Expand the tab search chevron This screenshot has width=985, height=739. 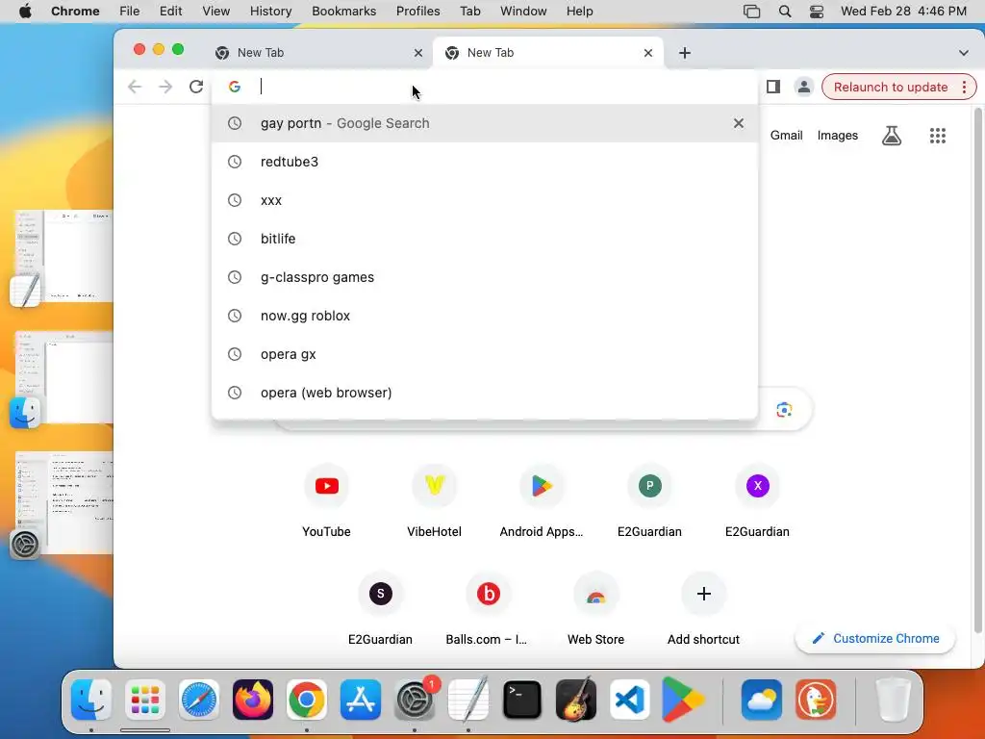pos(964,53)
